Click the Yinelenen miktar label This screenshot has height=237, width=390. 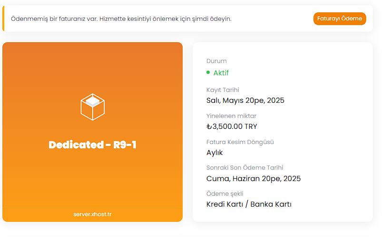pos(231,116)
